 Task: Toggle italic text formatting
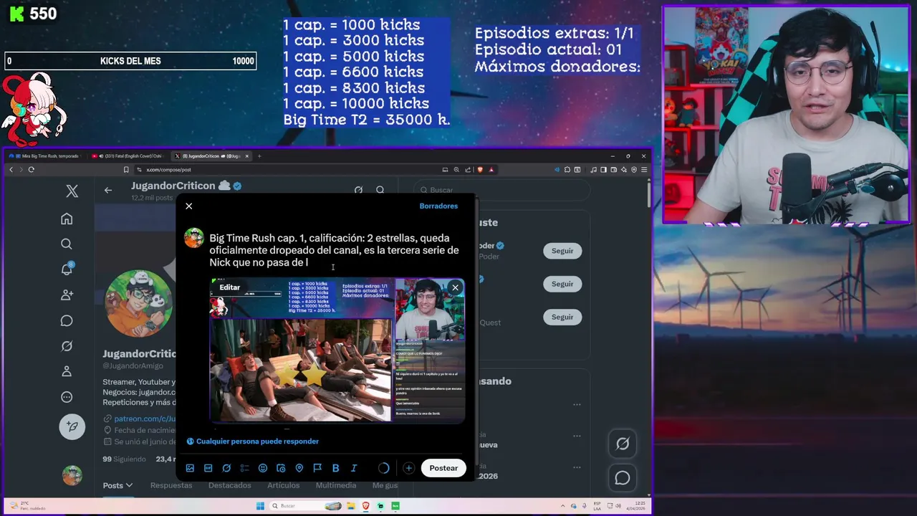coord(354,468)
